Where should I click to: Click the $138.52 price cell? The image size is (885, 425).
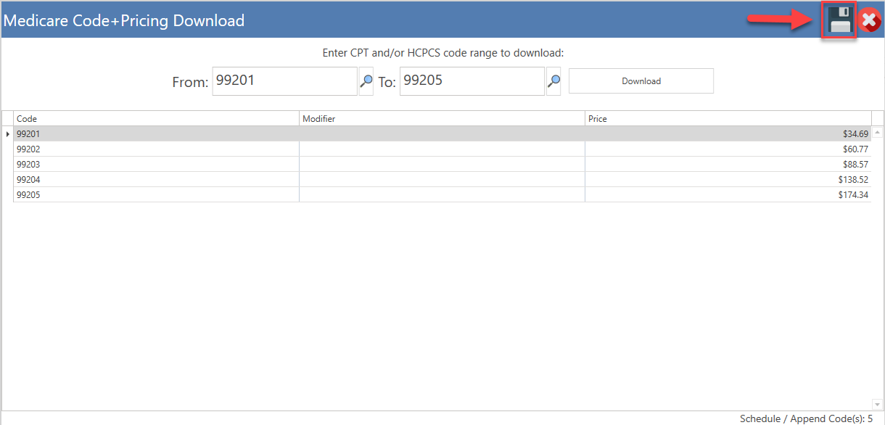point(728,179)
